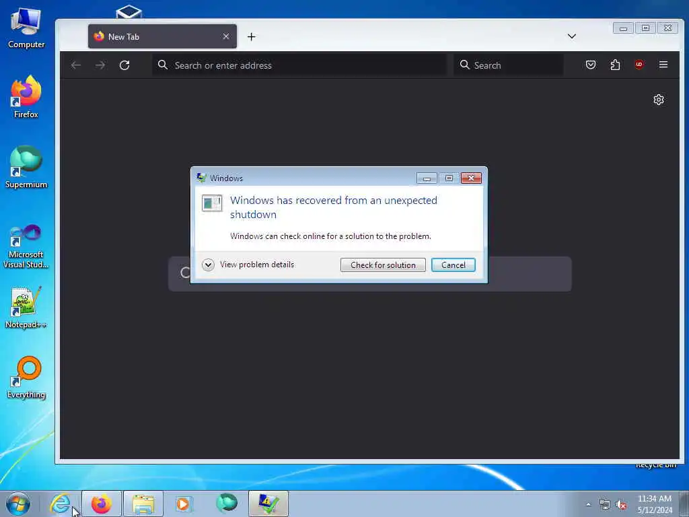The width and height of the screenshot is (689, 517).
Task: Open a new tab with plus button
Action: (252, 37)
